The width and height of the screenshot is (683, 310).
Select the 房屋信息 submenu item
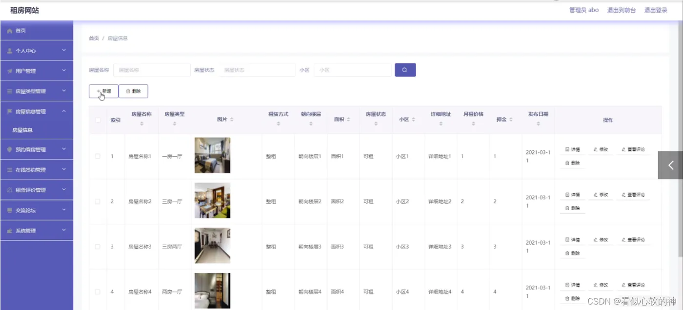point(37,130)
